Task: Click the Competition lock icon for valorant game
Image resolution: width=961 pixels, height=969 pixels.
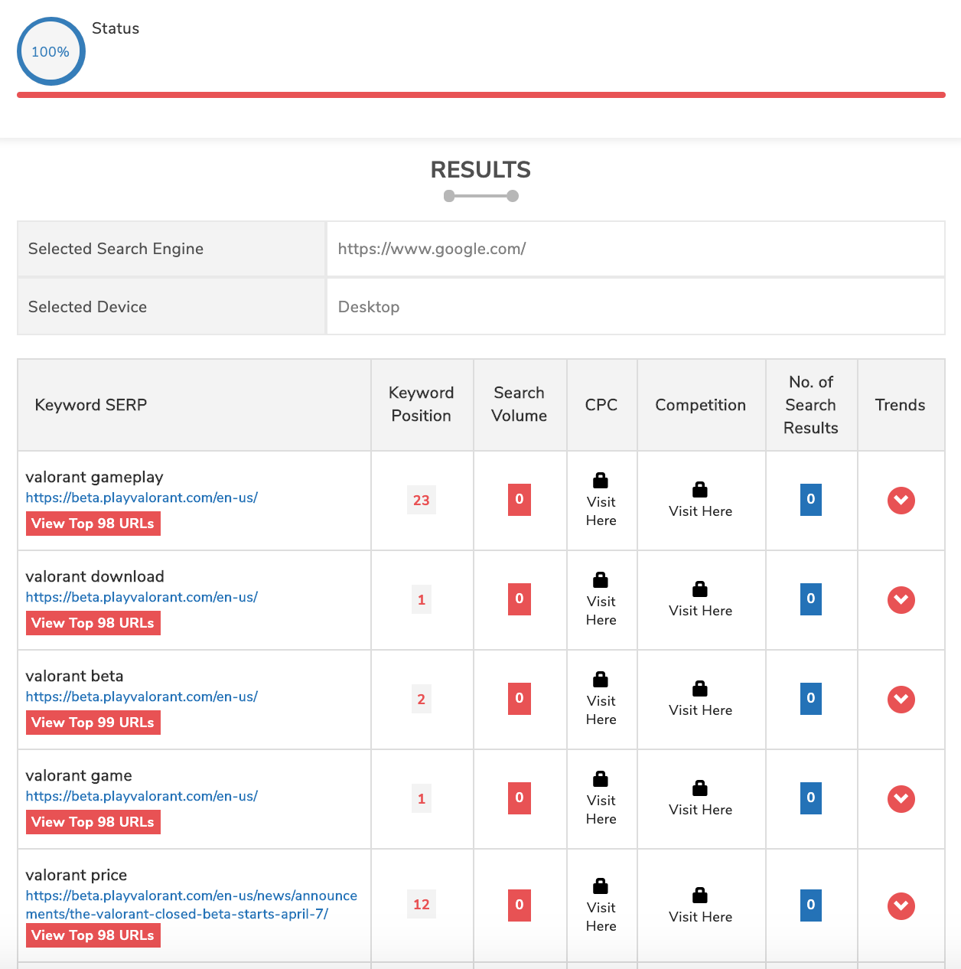Action: tap(699, 789)
